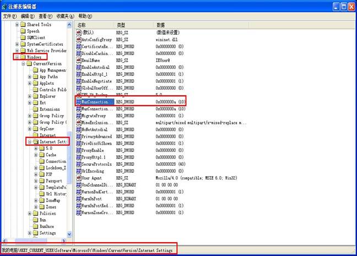
Task: Click the Internet Settings folder icon
Action: 35,142
